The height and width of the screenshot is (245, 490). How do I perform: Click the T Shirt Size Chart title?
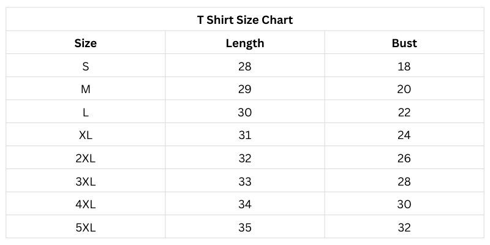click(x=245, y=20)
